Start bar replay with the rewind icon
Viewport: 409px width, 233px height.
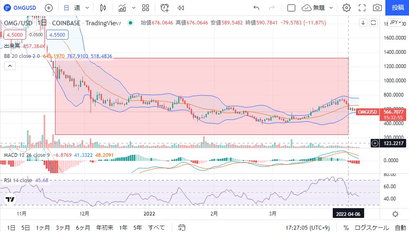tap(181, 8)
